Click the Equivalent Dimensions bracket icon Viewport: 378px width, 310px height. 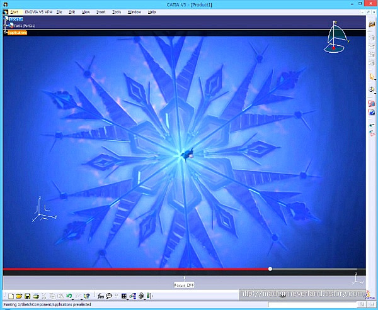click(x=149, y=296)
